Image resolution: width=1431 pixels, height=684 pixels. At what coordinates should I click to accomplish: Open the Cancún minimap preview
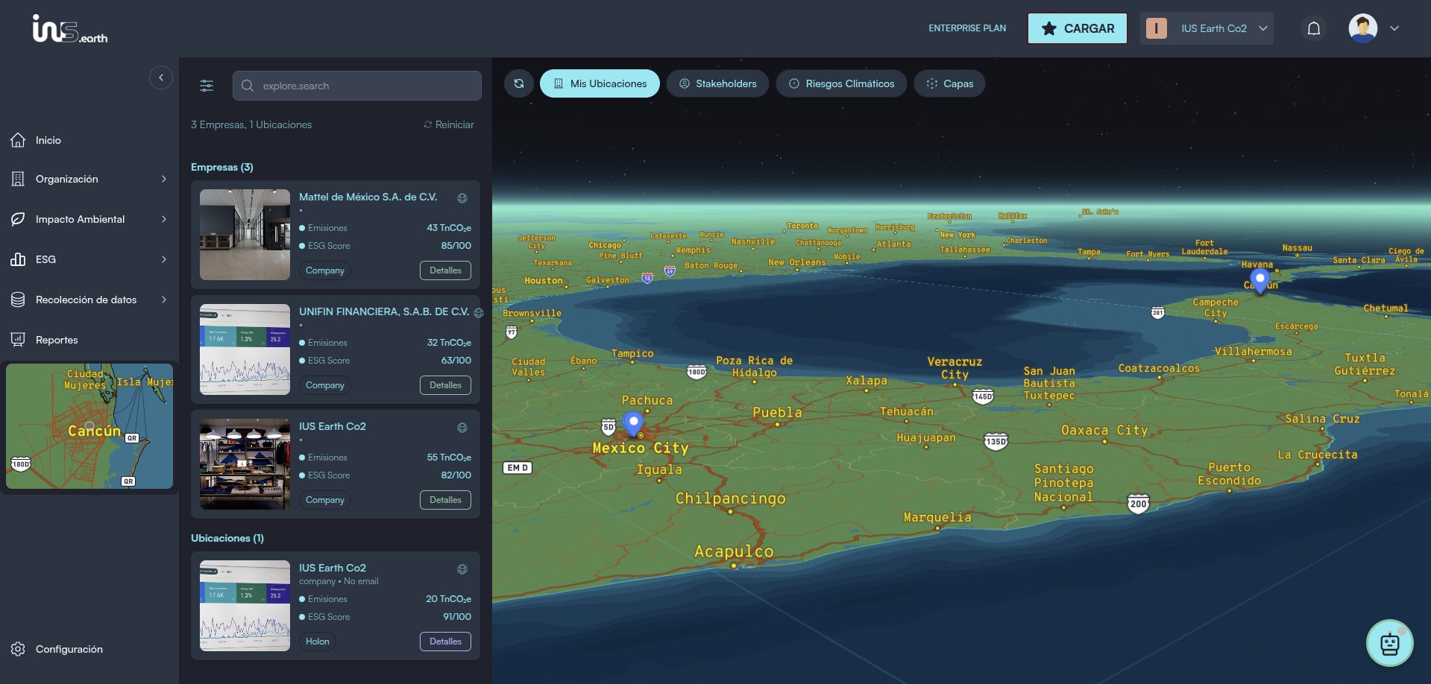(x=89, y=426)
